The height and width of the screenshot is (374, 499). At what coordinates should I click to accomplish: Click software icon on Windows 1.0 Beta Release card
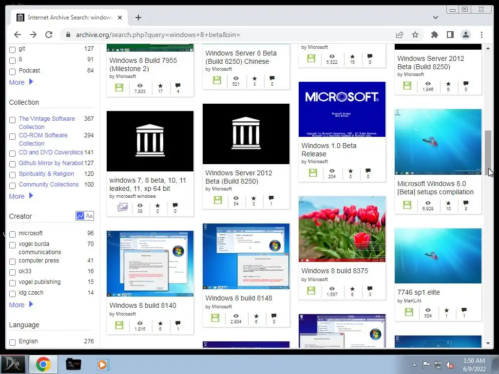pos(313,173)
